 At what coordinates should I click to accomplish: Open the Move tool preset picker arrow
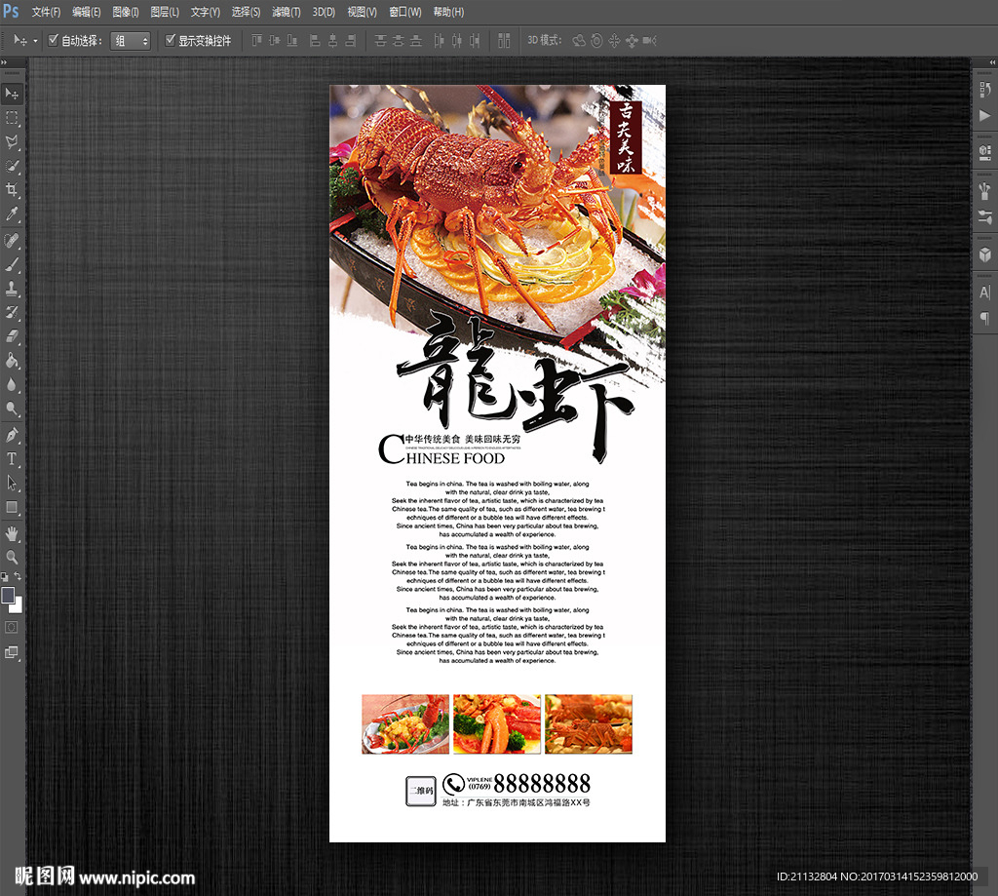click(35, 41)
